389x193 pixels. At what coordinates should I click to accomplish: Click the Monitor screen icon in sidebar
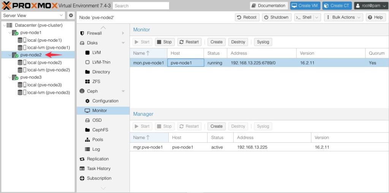point(87,111)
